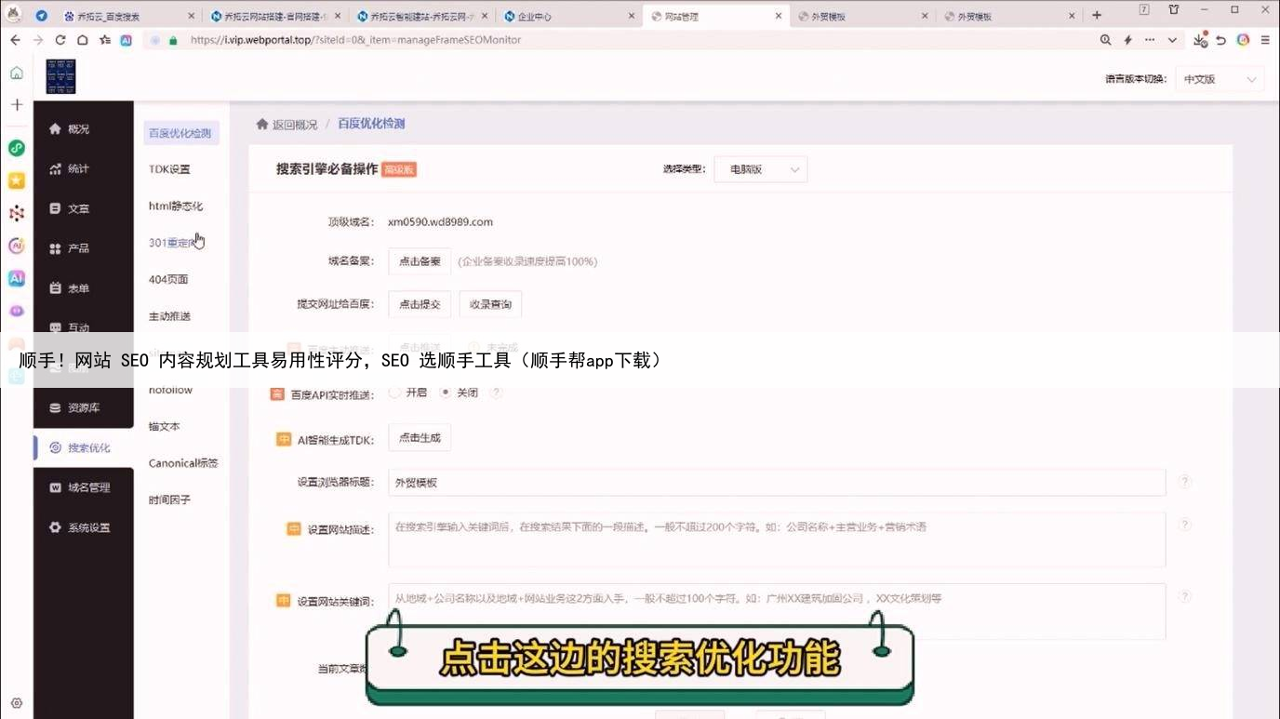The width and height of the screenshot is (1280, 719).
Task: Select 404页面 in the SEO submenu
Action: 168,279
